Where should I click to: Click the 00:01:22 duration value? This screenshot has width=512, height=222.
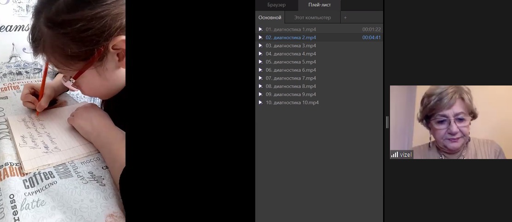tap(371, 29)
